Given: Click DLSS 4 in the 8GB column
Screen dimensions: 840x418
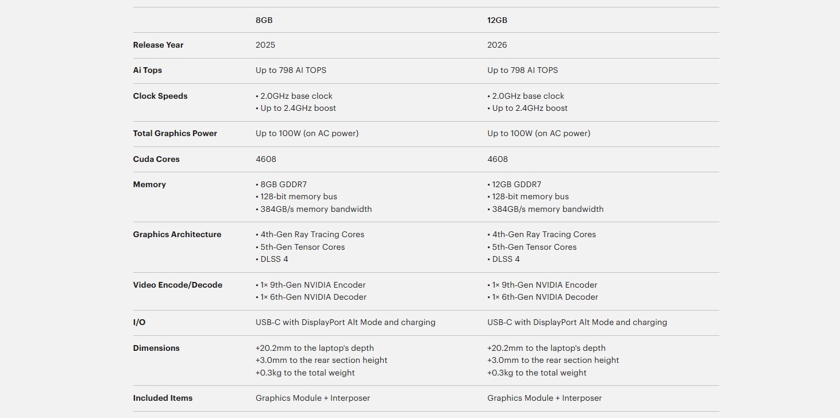Looking at the screenshot, I should click(274, 259).
